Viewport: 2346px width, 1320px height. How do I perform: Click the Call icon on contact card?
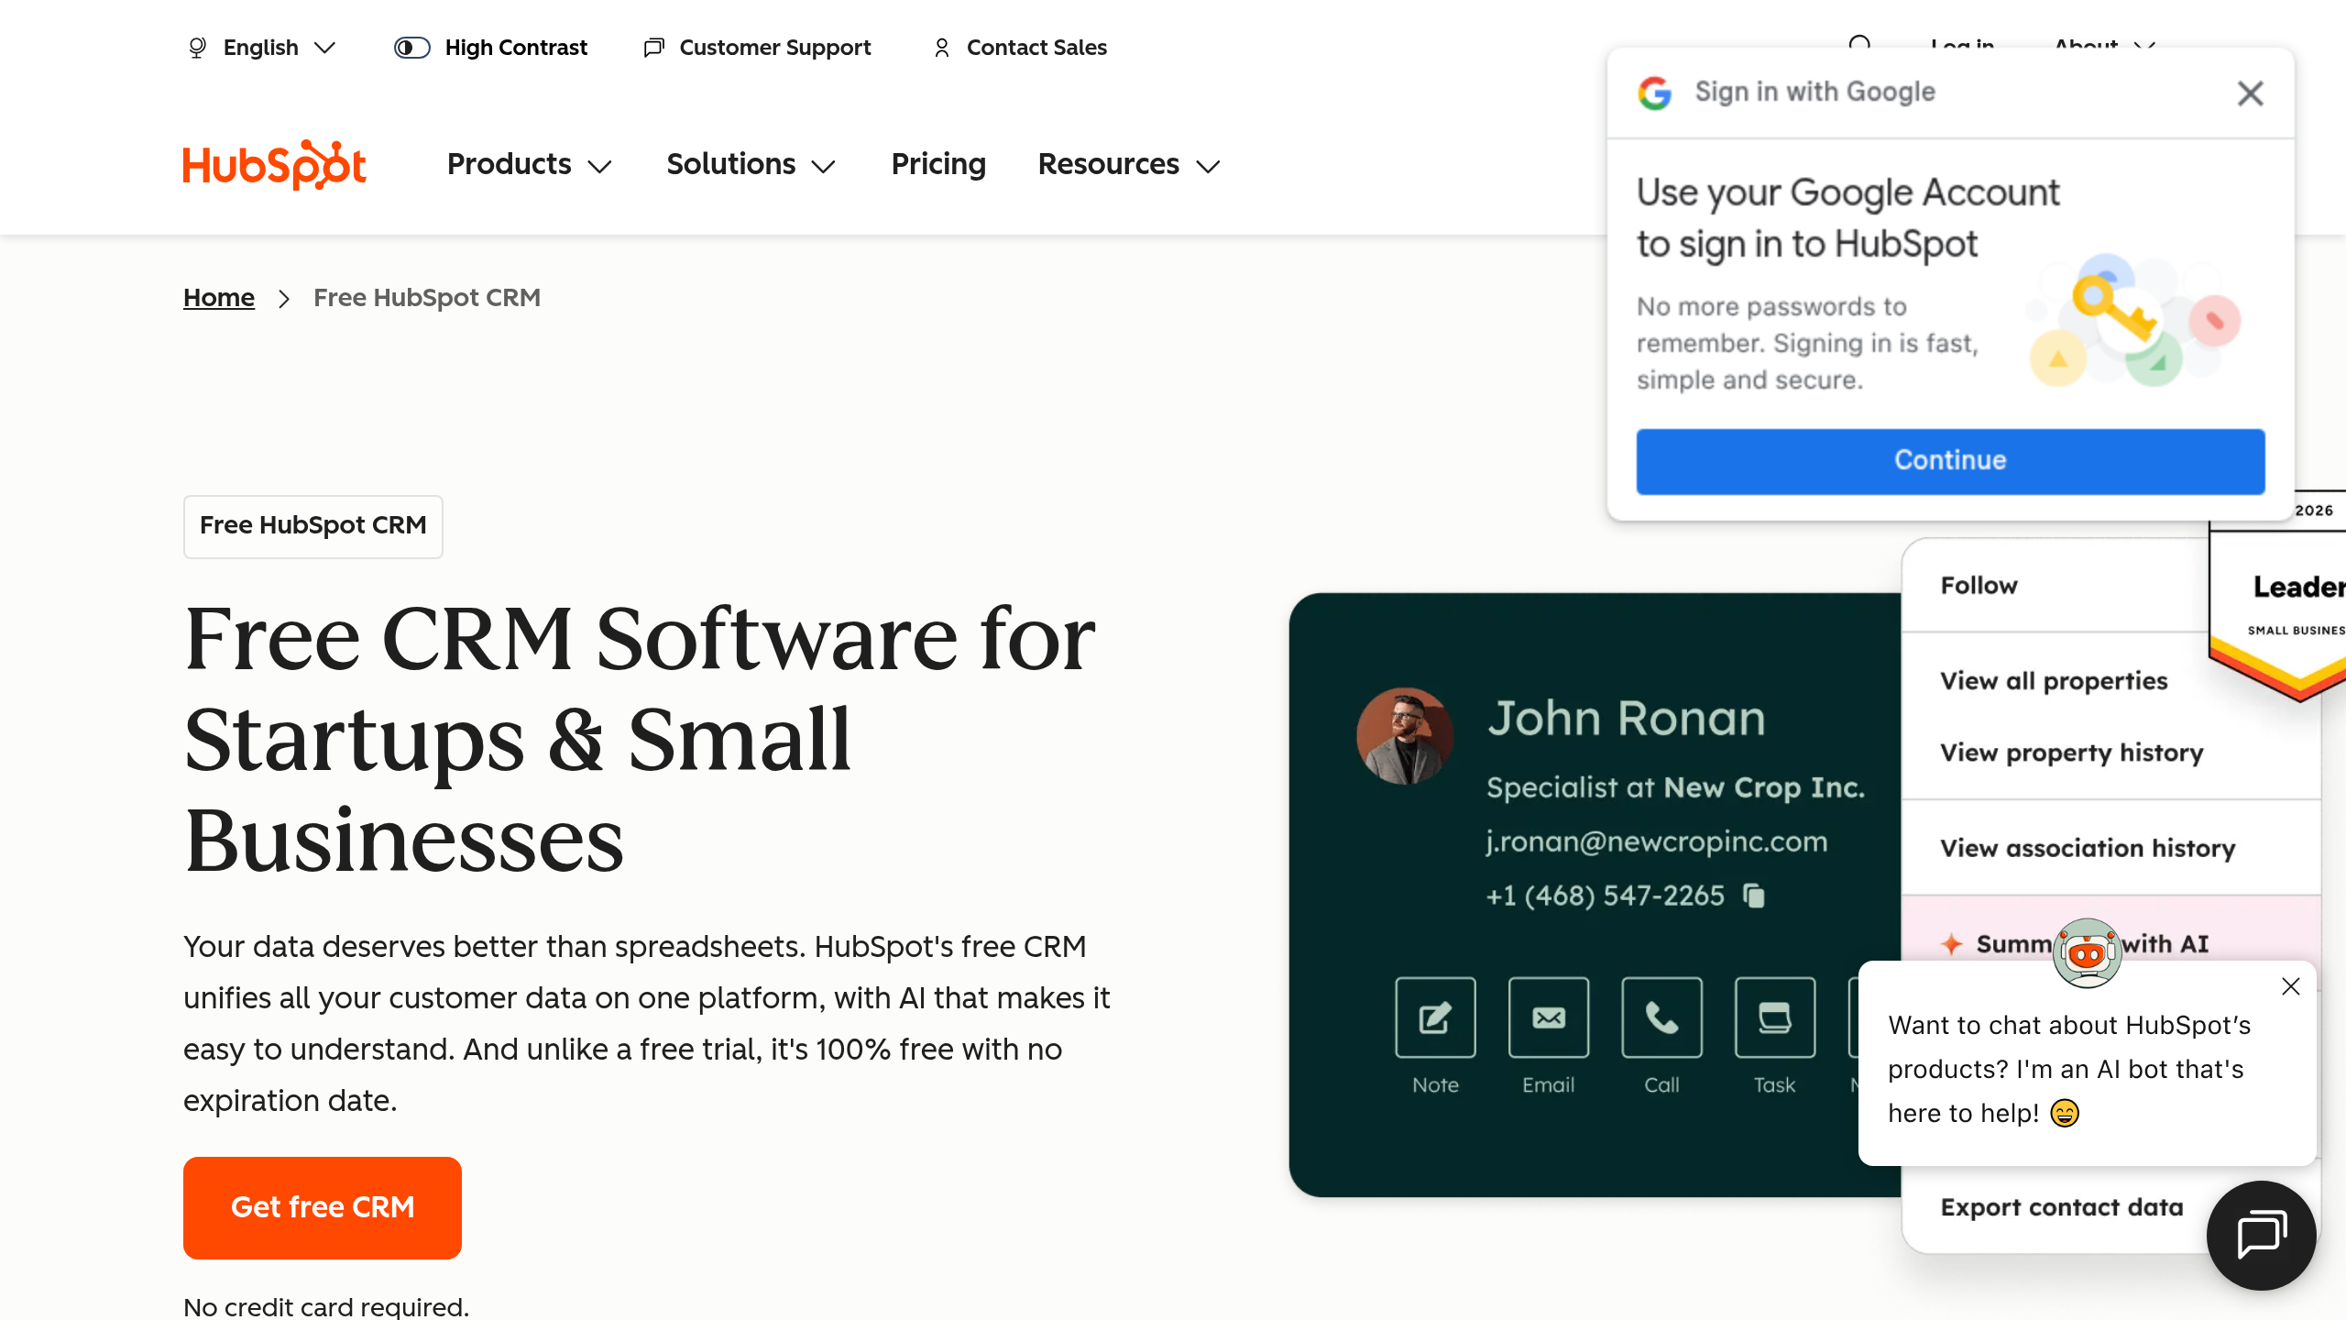point(1661,1017)
